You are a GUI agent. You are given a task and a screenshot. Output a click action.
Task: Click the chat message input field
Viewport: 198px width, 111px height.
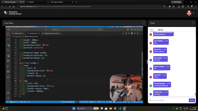[168, 100]
